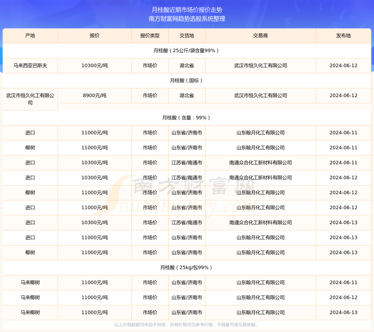Image resolution: width=374 pixels, height=332 pixels.
Task: Click 10300元/吨 in the 南通 2024-06-12 row
Action: point(95,178)
